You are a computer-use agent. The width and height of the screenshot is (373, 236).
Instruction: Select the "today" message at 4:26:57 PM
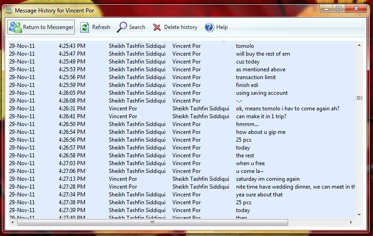[243, 148]
